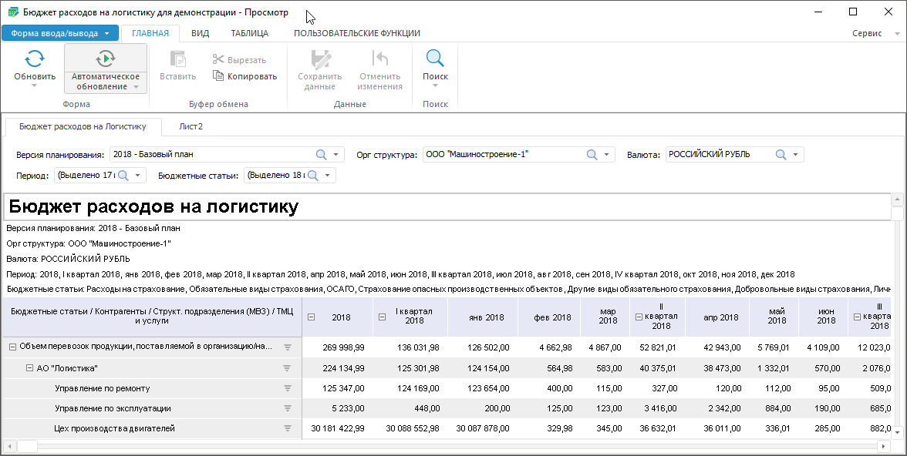This screenshot has height=456, width=907.
Task: Switch to the ВИД ribbon tab
Action: coord(200,33)
